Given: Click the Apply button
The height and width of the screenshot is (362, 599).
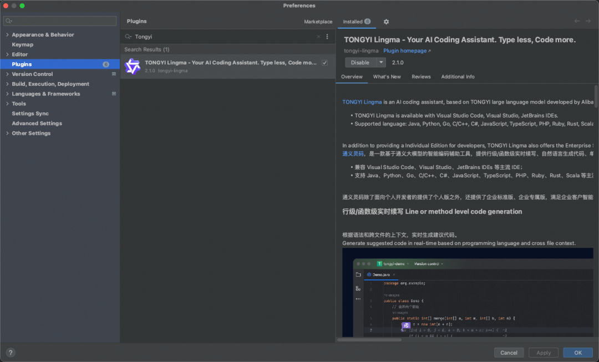Looking at the screenshot, I should click(543, 353).
